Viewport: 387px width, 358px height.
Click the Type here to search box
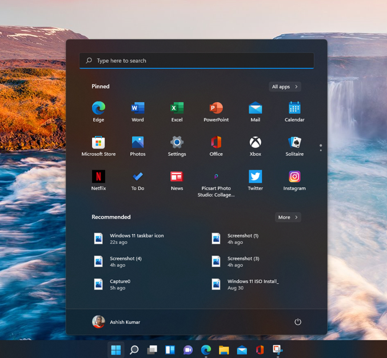(197, 61)
